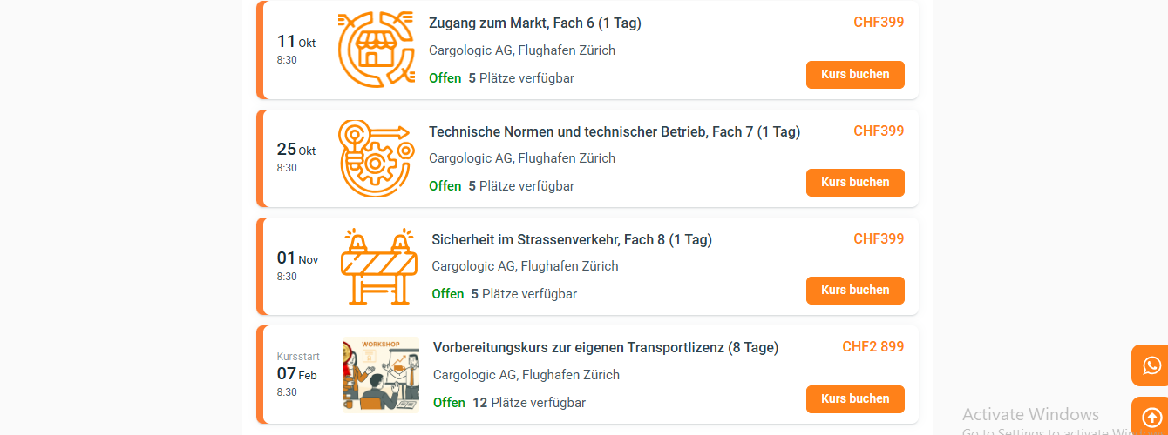Click the gear and lightbulb icon for Fach 7
This screenshot has width=1168, height=435.
pyautogui.click(x=377, y=158)
